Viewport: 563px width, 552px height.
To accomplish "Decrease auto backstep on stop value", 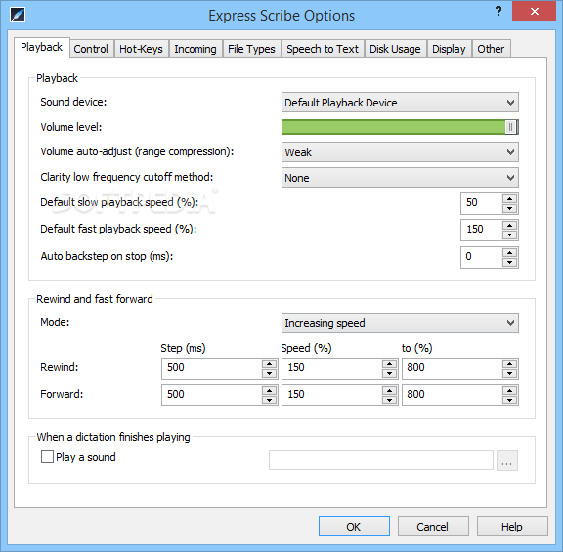I will 509,263.
